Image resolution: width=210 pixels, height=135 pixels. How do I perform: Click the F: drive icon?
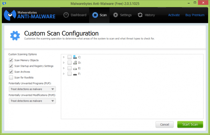75,74
